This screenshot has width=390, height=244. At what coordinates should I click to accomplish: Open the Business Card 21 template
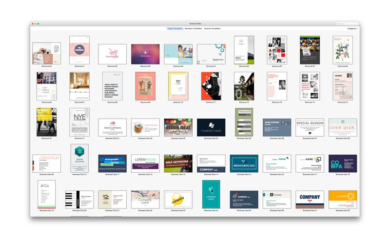click(113, 200)
